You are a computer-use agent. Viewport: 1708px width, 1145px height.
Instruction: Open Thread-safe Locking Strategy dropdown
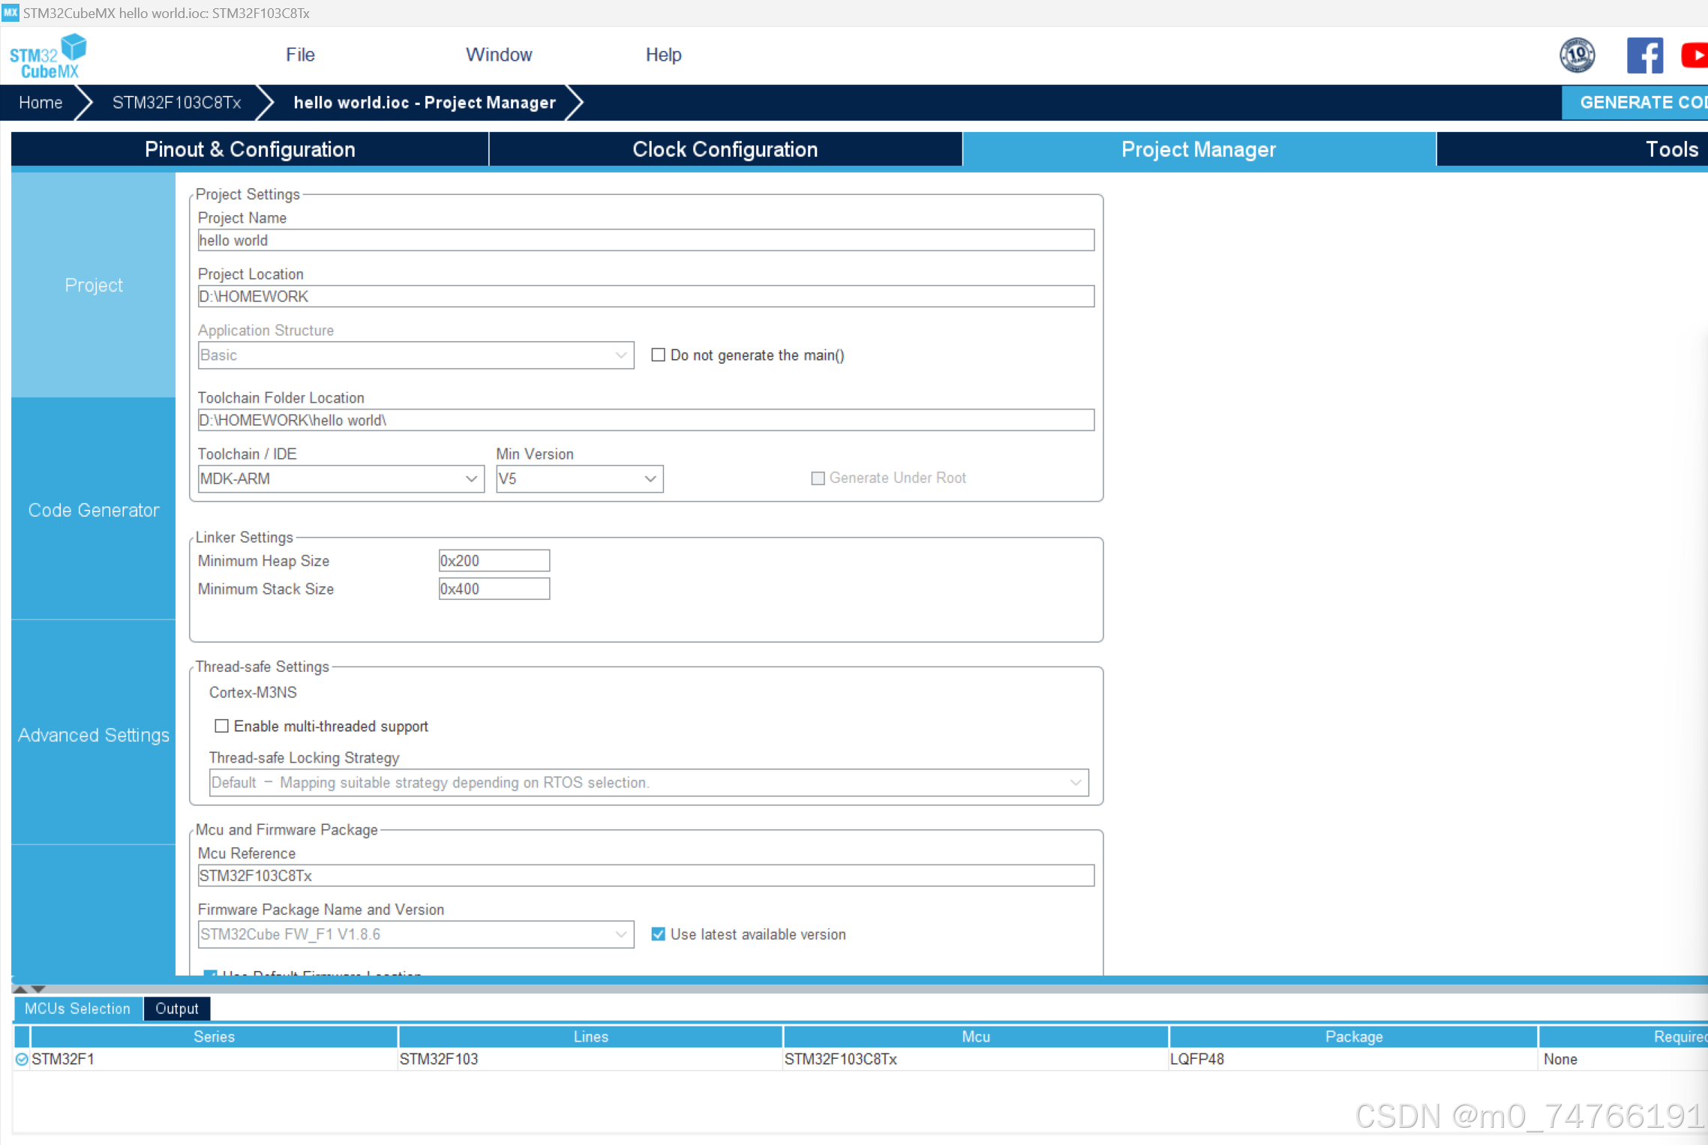point(648,782)
